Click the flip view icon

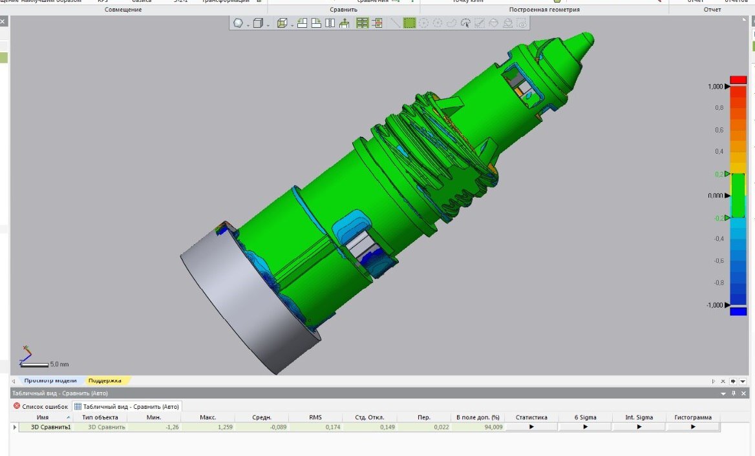(x=330, y=23)
